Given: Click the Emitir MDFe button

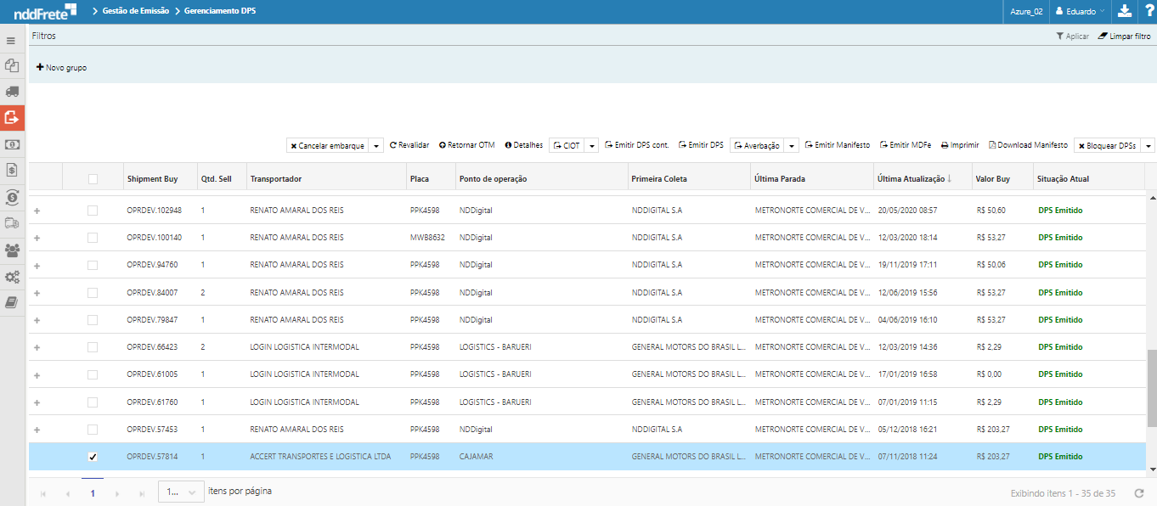Looking at the screenshot, I should (x=906, y=145).
